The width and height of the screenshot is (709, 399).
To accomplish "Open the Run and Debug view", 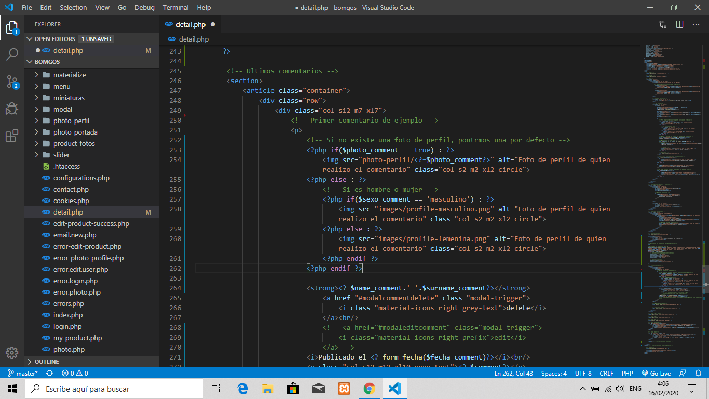I will [12, 109].
